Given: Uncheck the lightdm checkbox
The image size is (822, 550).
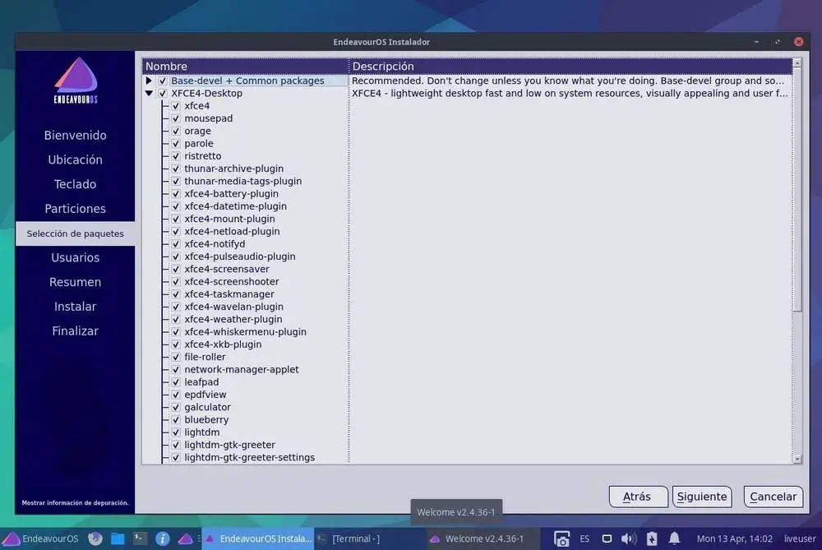Looking at the screenshot, I should point(176,432).
